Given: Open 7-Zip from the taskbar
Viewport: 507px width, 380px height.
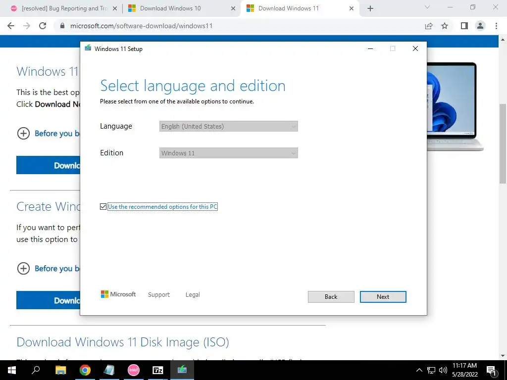Looking at the screenshot, I should [x=158, y=370].
